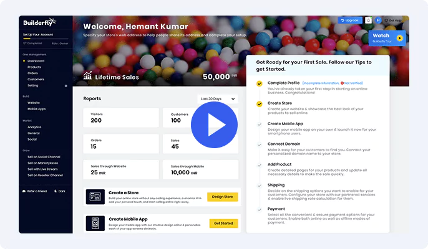Click the Design Store button
Image resolution: width=428 pixels, height=249 pixels.
pyautogui.click(x=223, y=197)
